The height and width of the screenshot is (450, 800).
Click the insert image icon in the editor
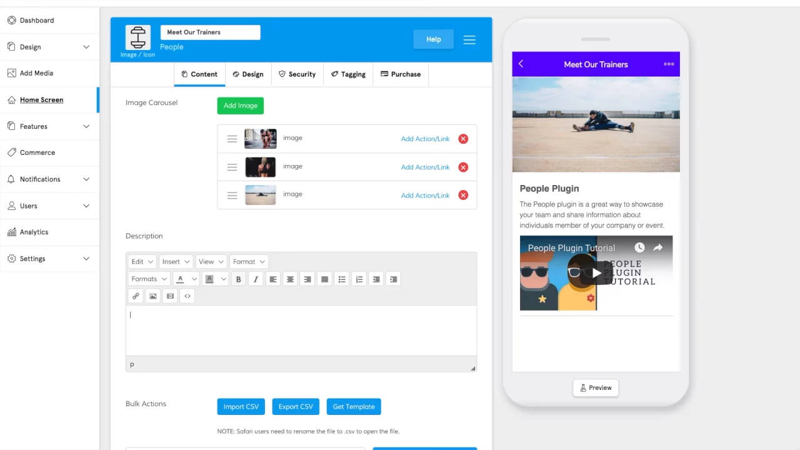[152, 296]
